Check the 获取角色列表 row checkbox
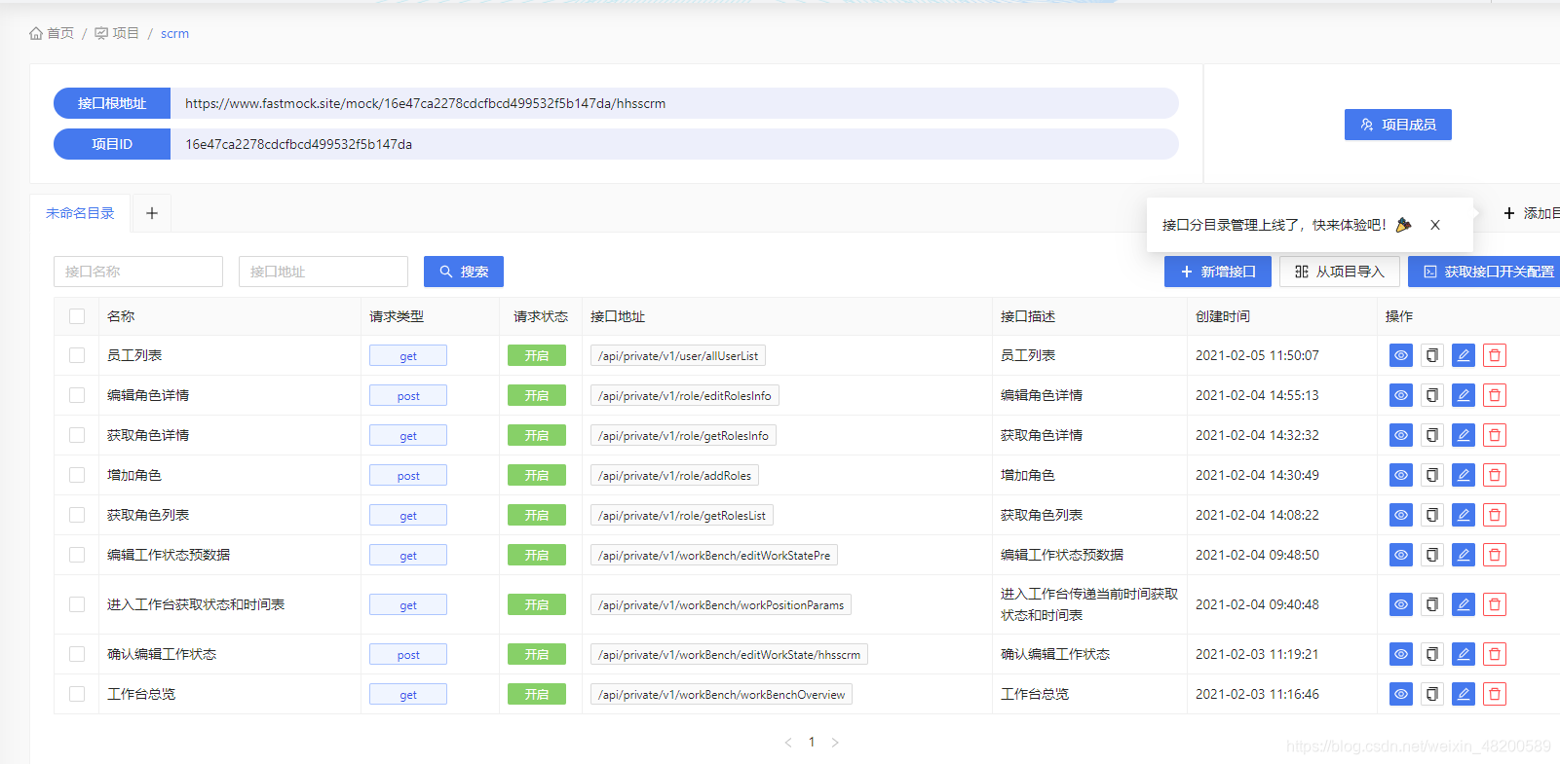Image resolution: width=1560 pixels, height=764 pixels. point(77,515)
